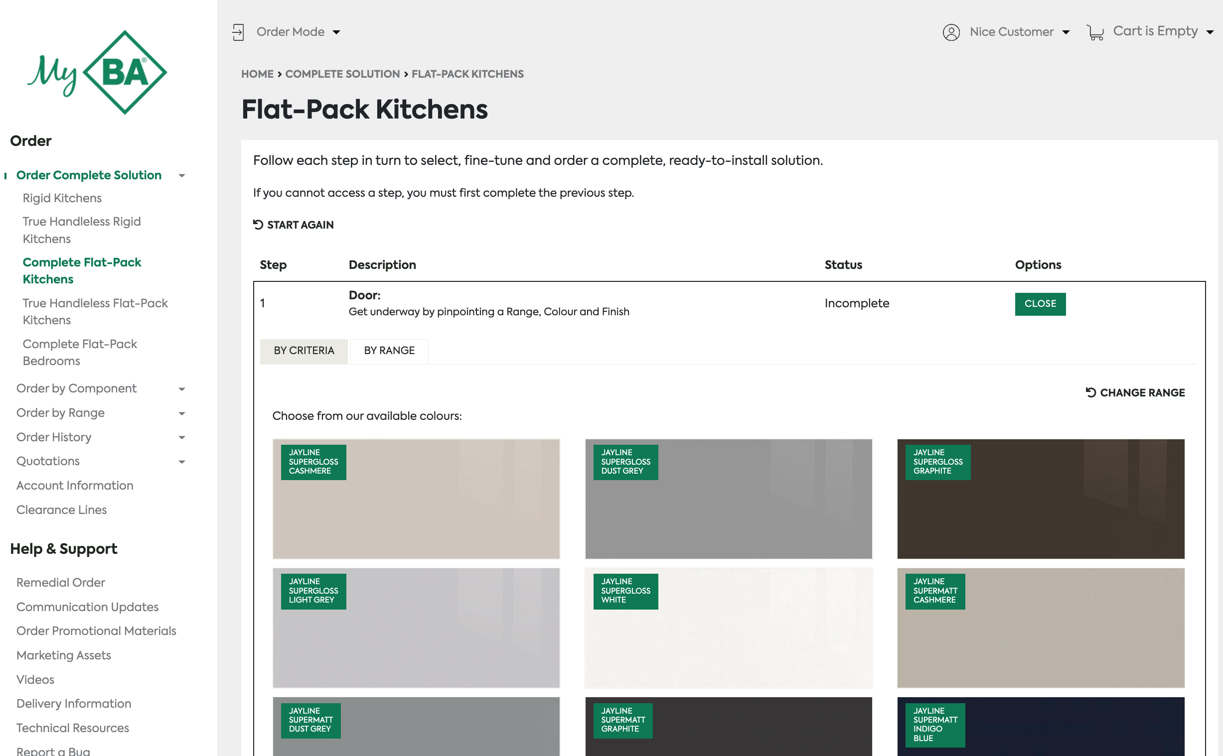Collapse the Order Complete Solution section arrow
The width and height of the screenshot is (1223, 756).
point(182,175)
